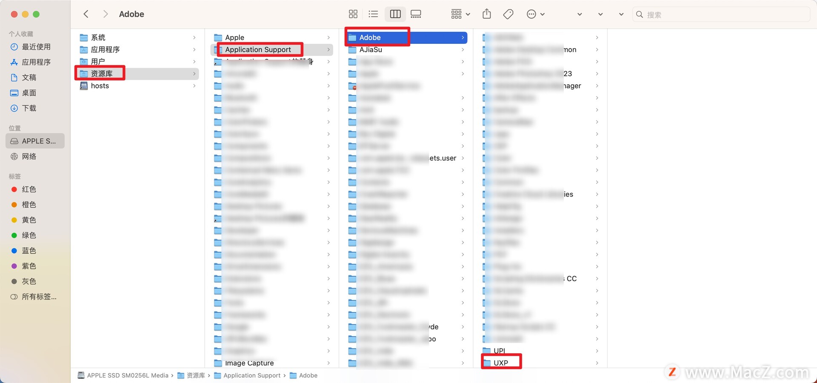
Task: Select the orange tag (橙色)
Action: [36, 205]
